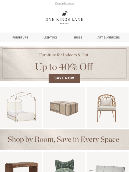Click the Save Now button

64,78
